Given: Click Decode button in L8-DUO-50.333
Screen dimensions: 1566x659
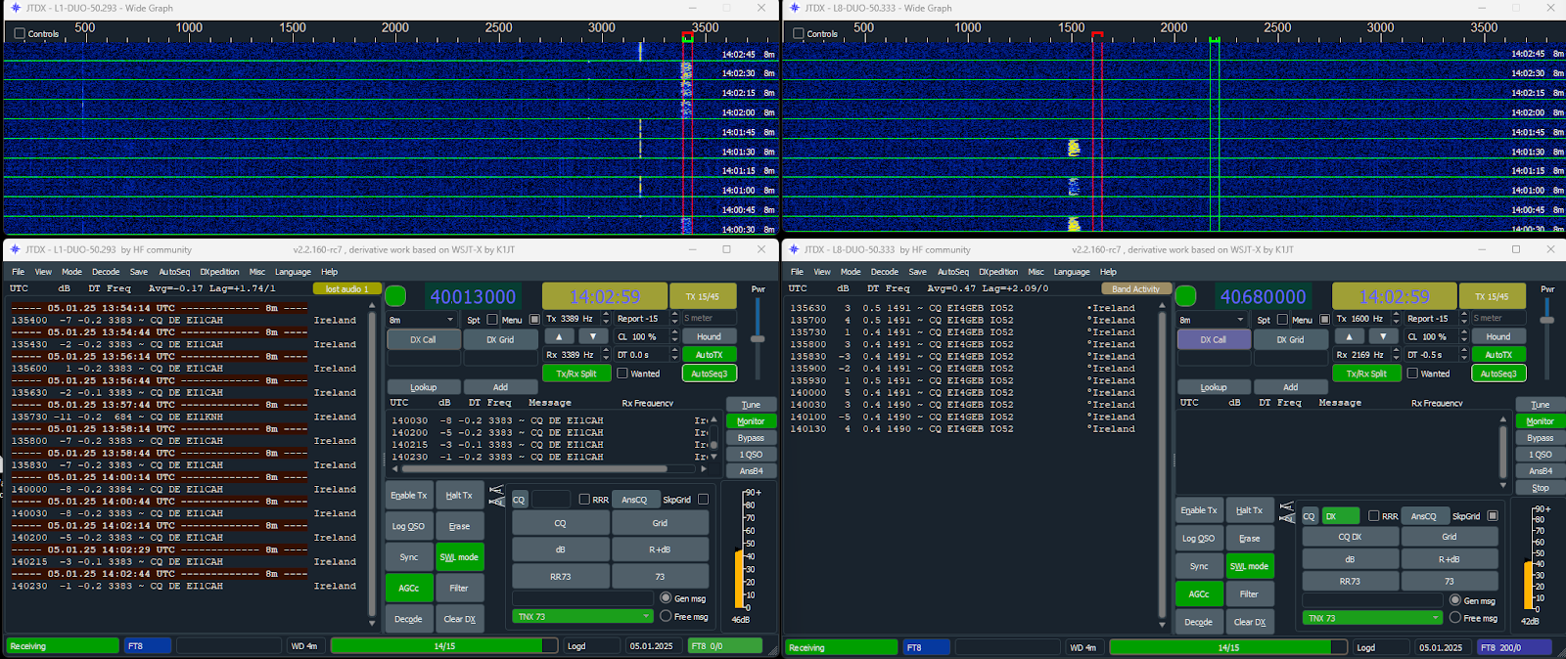Looking at the screenshot, I should (1199, 622).
